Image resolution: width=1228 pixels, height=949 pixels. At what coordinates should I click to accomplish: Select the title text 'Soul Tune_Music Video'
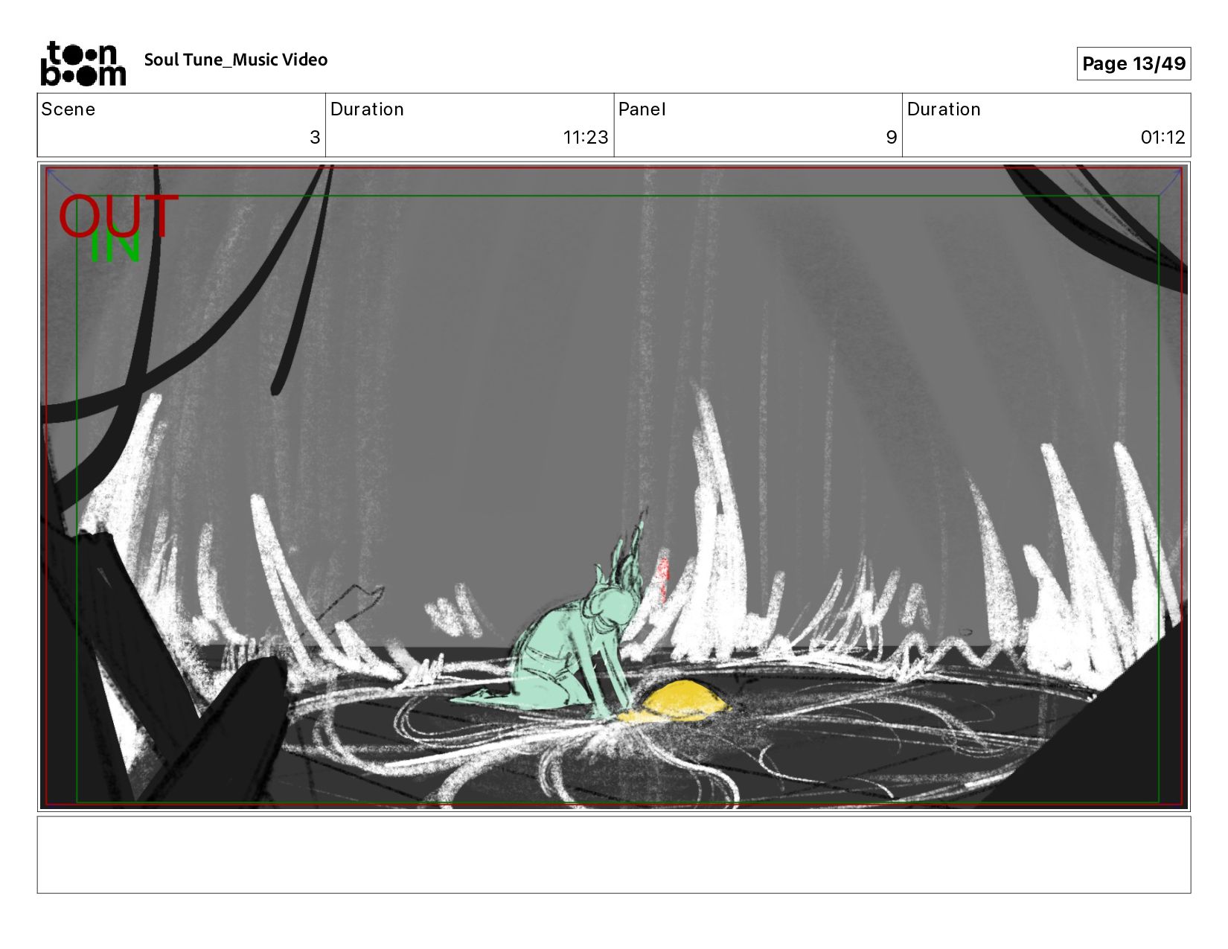click(x=236, y=60)
